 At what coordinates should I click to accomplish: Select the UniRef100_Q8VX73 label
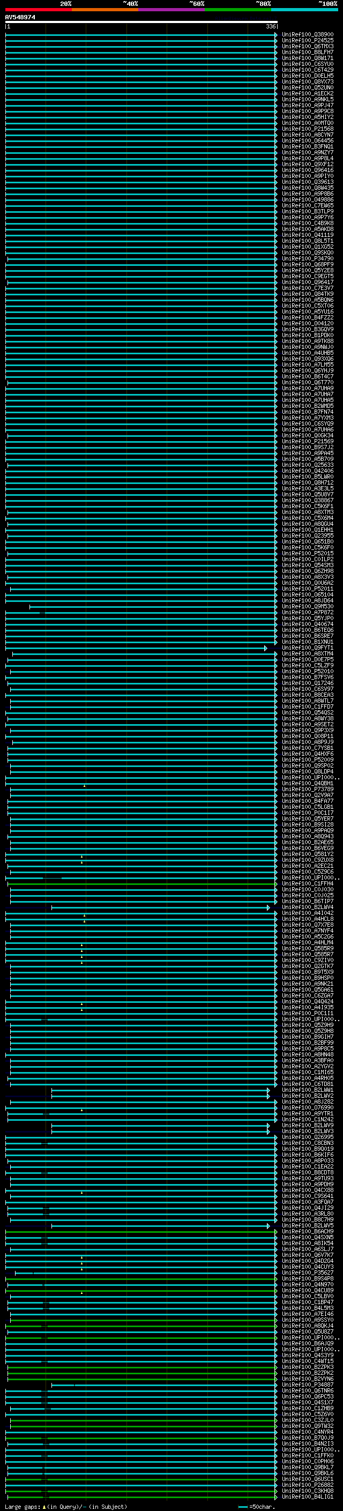[x=308, y=81]
